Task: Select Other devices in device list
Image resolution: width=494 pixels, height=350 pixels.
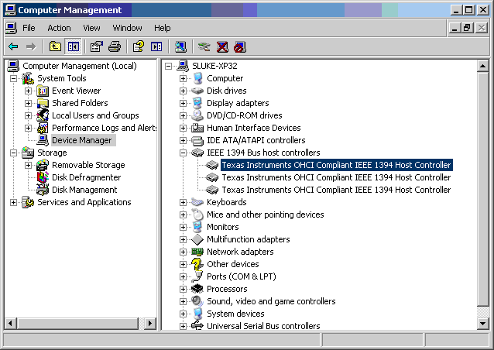Action: 232,264
